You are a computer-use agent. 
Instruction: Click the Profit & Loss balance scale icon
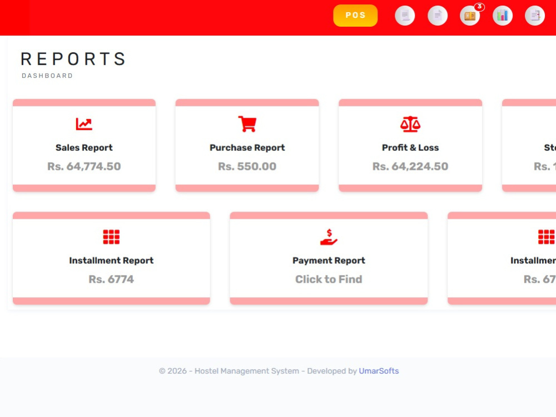click(410, 124)
